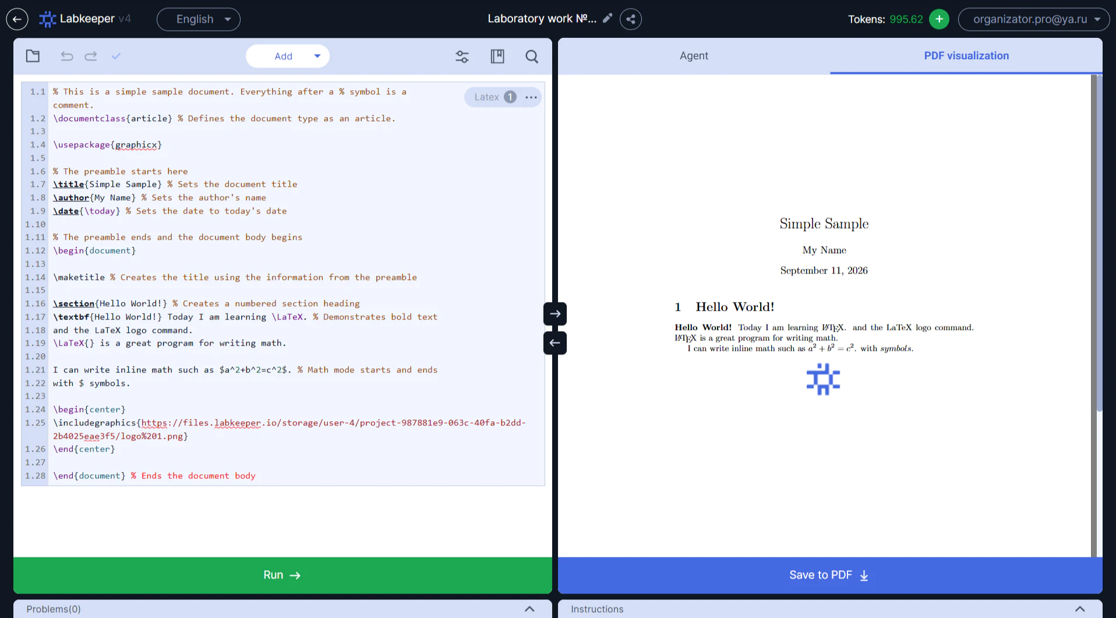Screen dimensions: 1116x618
Task: Expand the preview panel with right arrow
Action: coord(555,314)
